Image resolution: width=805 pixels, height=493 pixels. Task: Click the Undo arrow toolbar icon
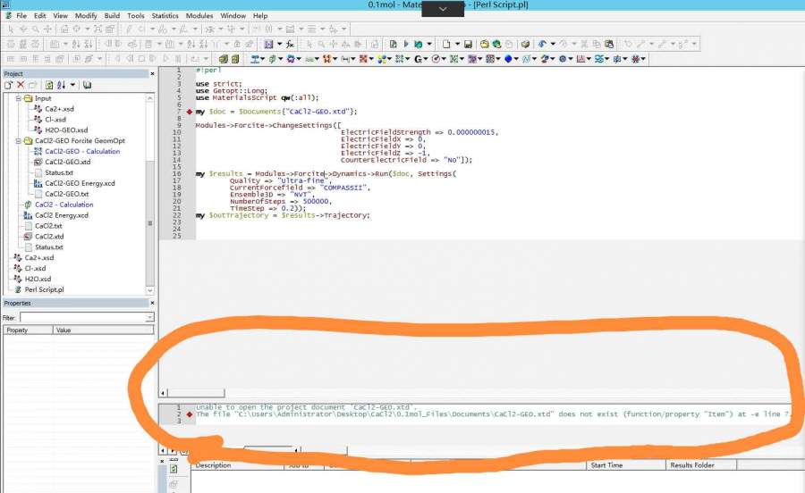542,44
